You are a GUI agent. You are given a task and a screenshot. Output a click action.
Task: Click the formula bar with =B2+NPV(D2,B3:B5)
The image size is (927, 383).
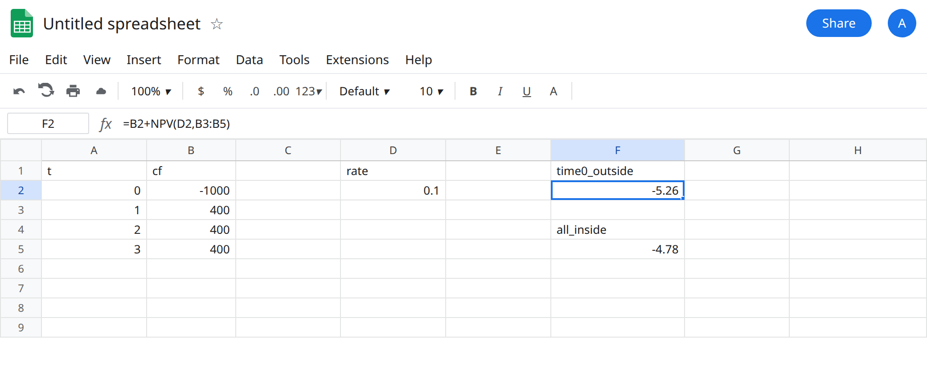(x=521, y=124)
